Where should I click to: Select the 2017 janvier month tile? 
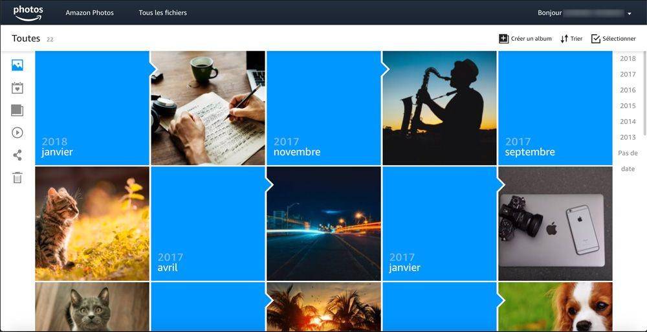tap(440, 224)
